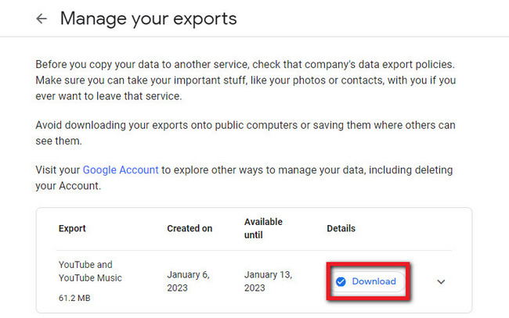Go back using the left arrow icon
Viewport: 509px width, 318px height.
[42, 19]
